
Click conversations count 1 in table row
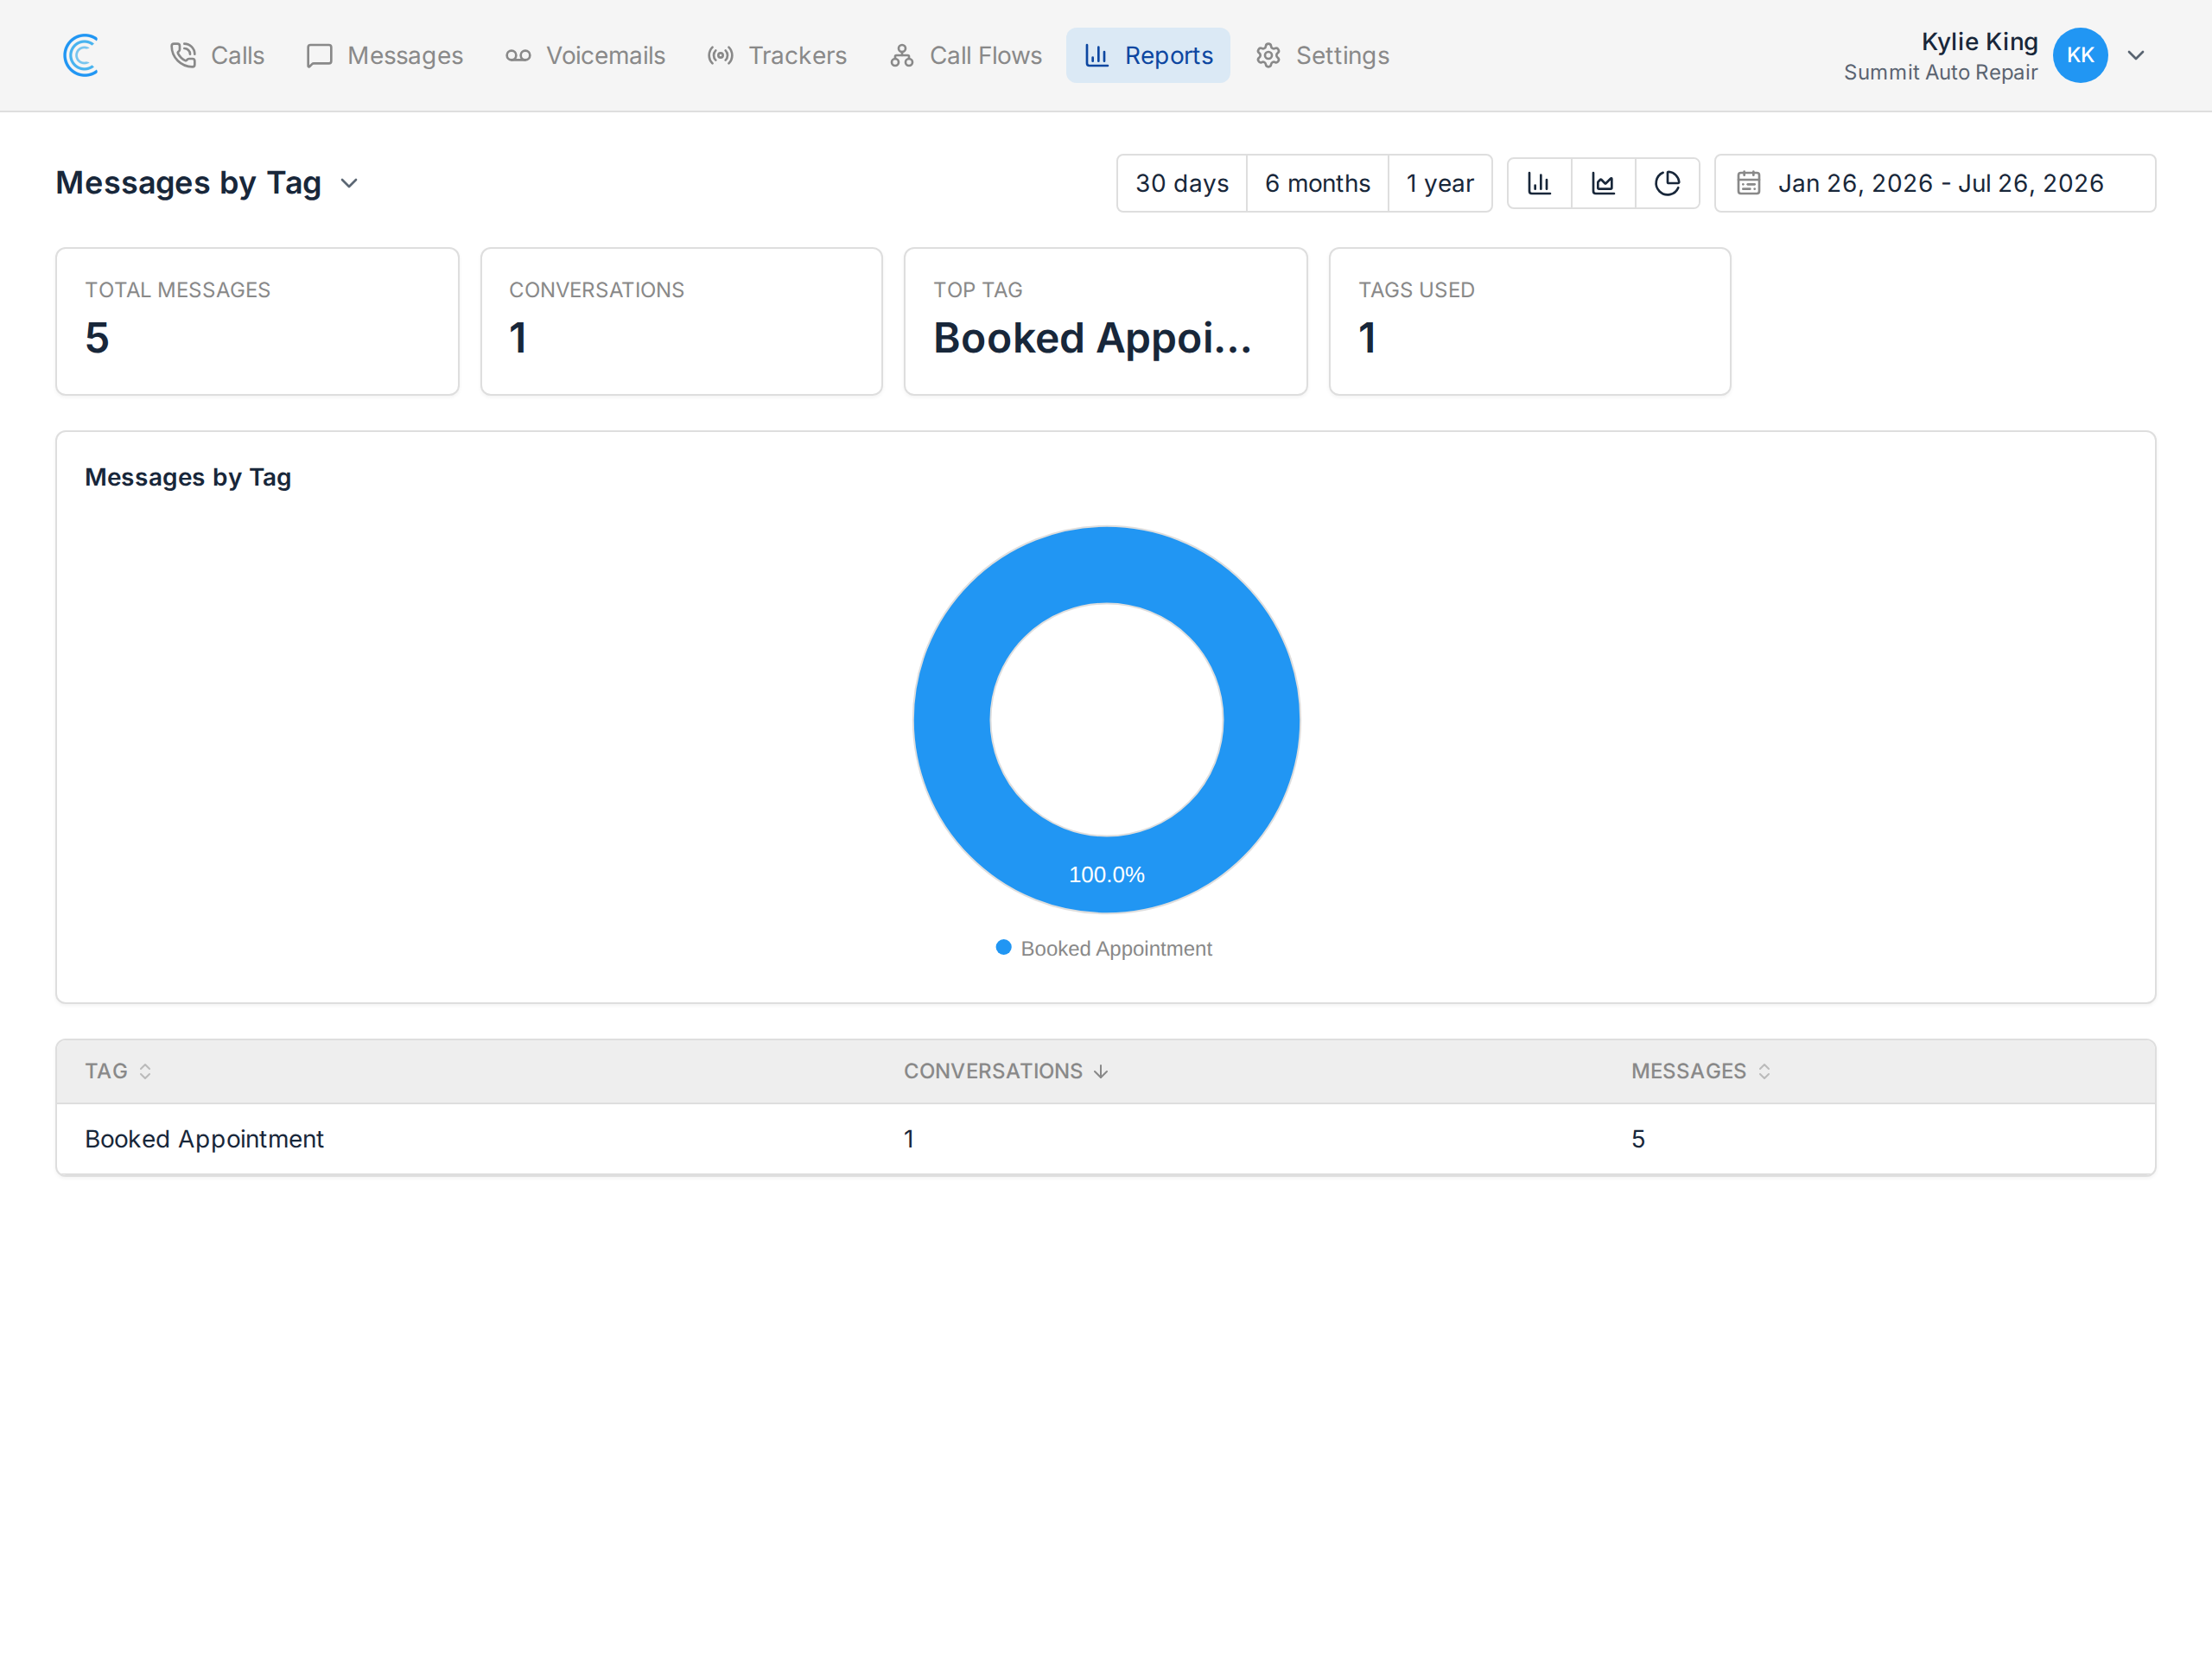click(909, 1139)
